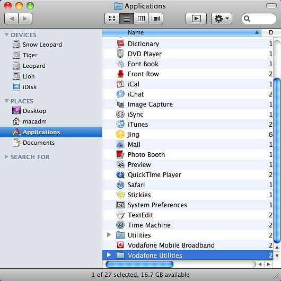The width and height of the screenshot is (281, 281).
Task: Expand the Vodafone Utilities disclosure triangle
Action: click(x=109, y=255)
